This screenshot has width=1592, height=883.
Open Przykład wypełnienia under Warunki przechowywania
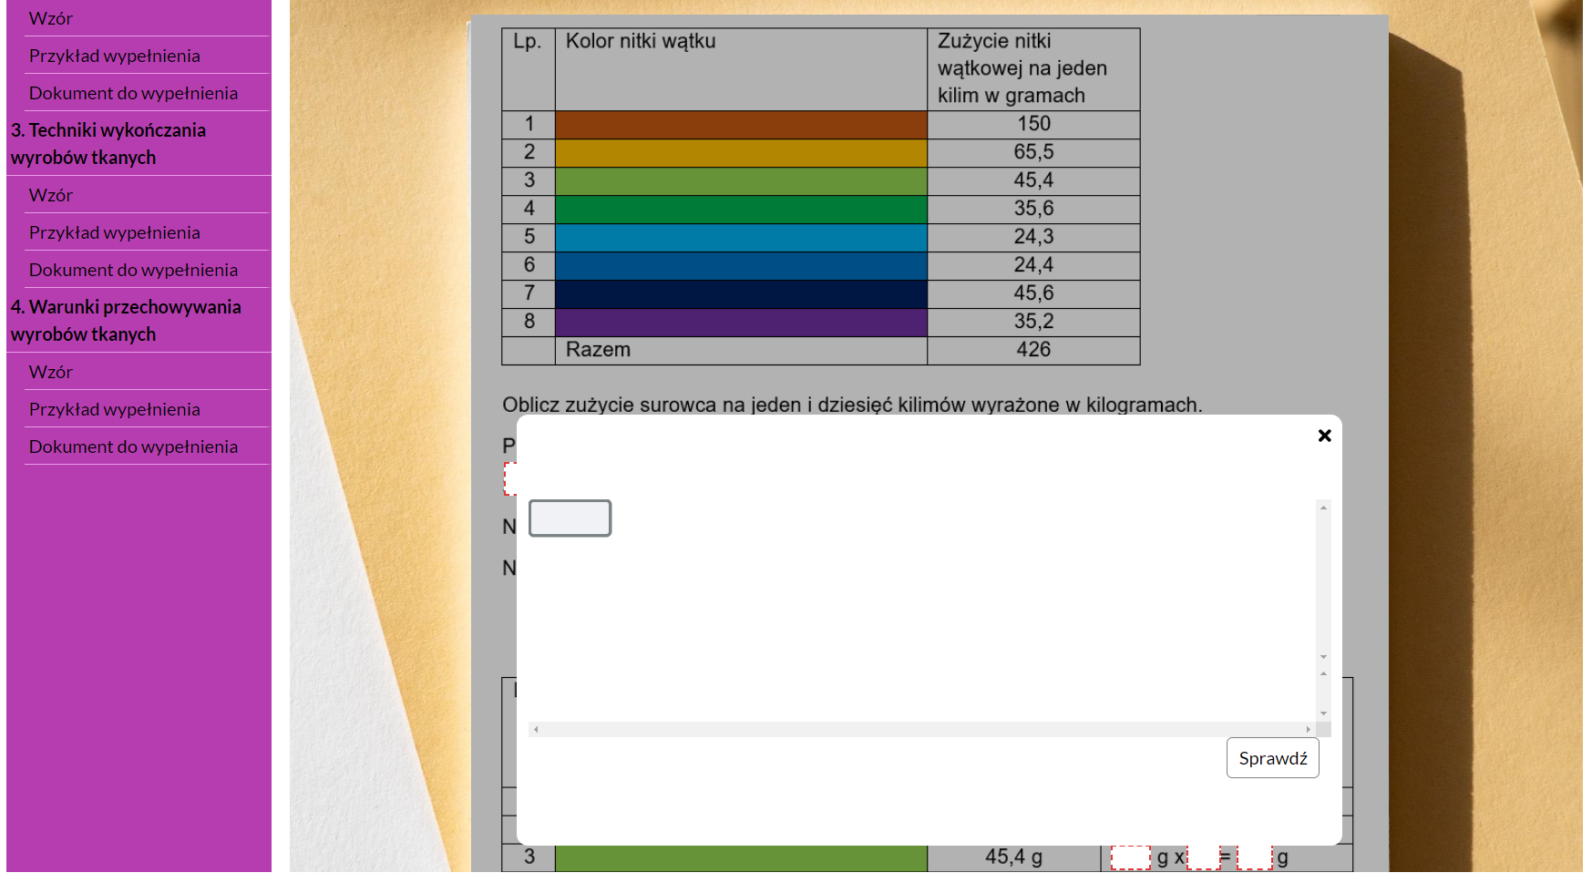click(x=115, y=409)
